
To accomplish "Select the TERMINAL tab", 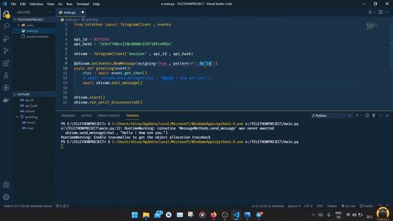I will 133,115.
